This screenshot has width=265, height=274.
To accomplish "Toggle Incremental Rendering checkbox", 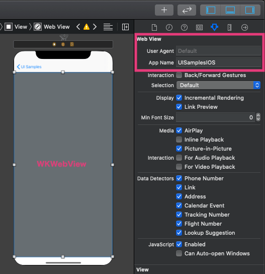I will (x=179, y=98).
